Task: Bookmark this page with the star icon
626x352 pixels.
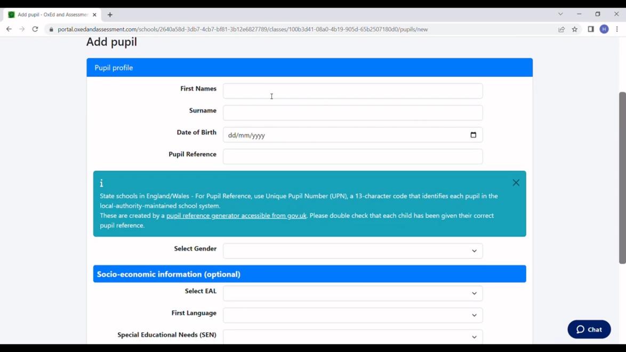Action: click(575, 29)
